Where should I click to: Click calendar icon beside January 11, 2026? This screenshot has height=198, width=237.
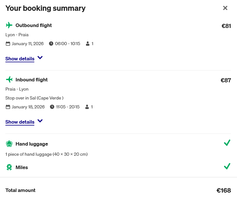pyautogui.click(x=8, y=44)
